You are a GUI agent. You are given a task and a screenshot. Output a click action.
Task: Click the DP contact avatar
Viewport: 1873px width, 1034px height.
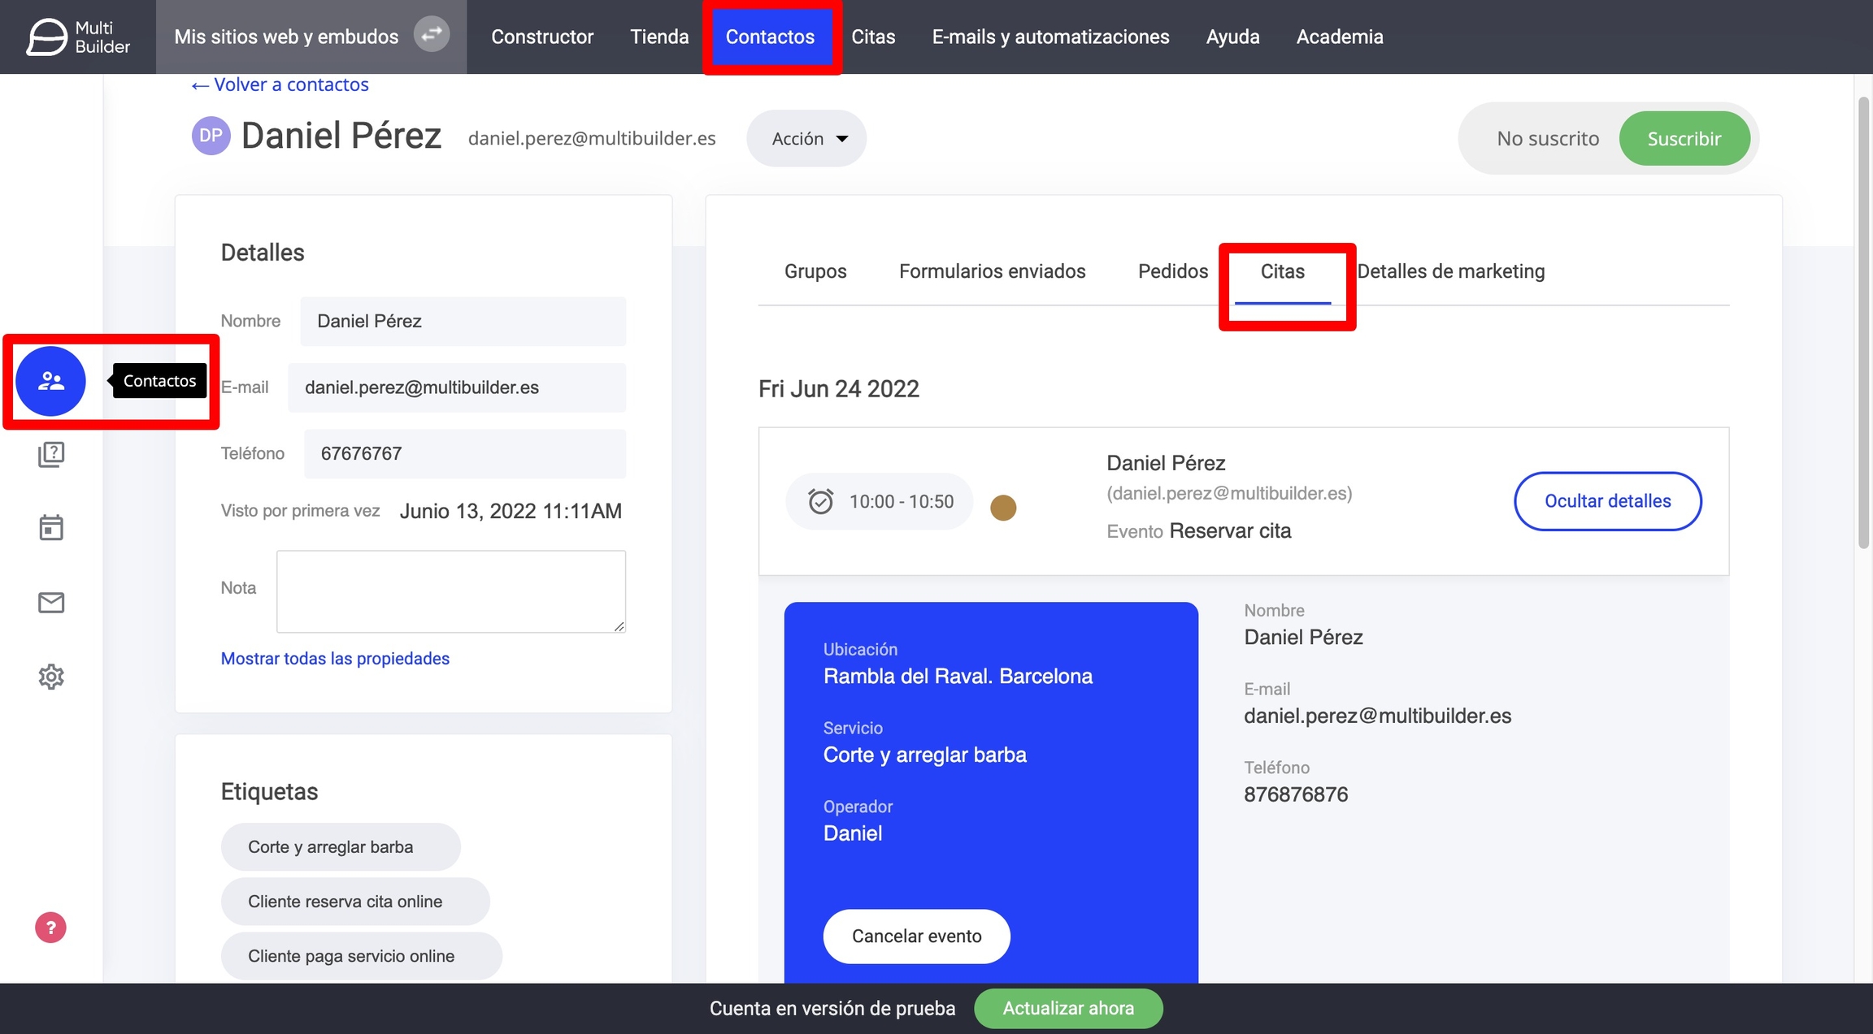tap(211, 136)
